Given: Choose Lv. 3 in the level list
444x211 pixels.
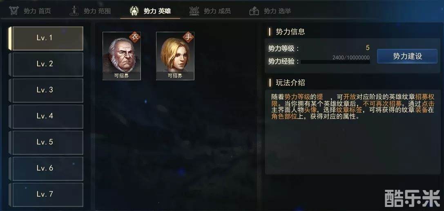Looking at the screenshot, I should 47,90.
